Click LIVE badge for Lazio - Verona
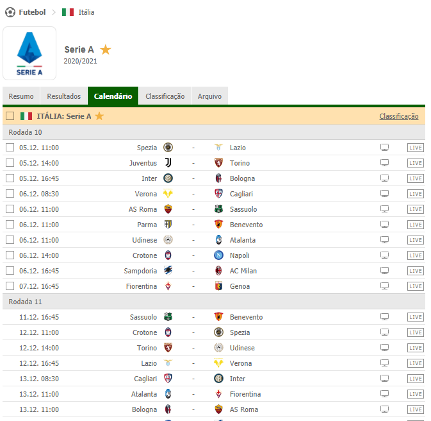 (416, 363)
